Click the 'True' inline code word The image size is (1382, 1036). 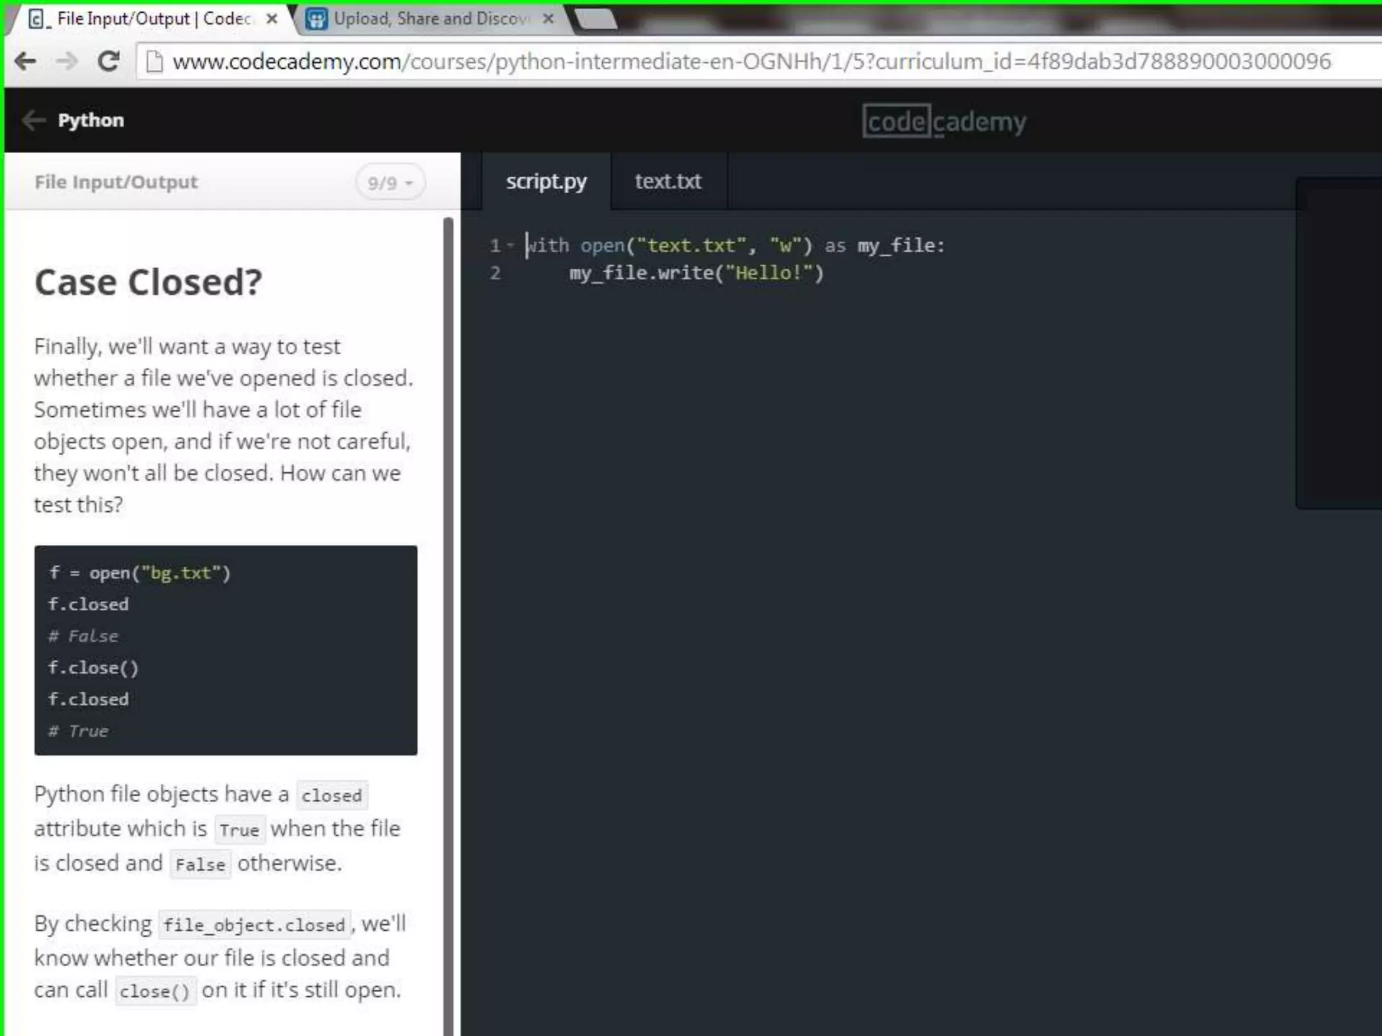239,830
